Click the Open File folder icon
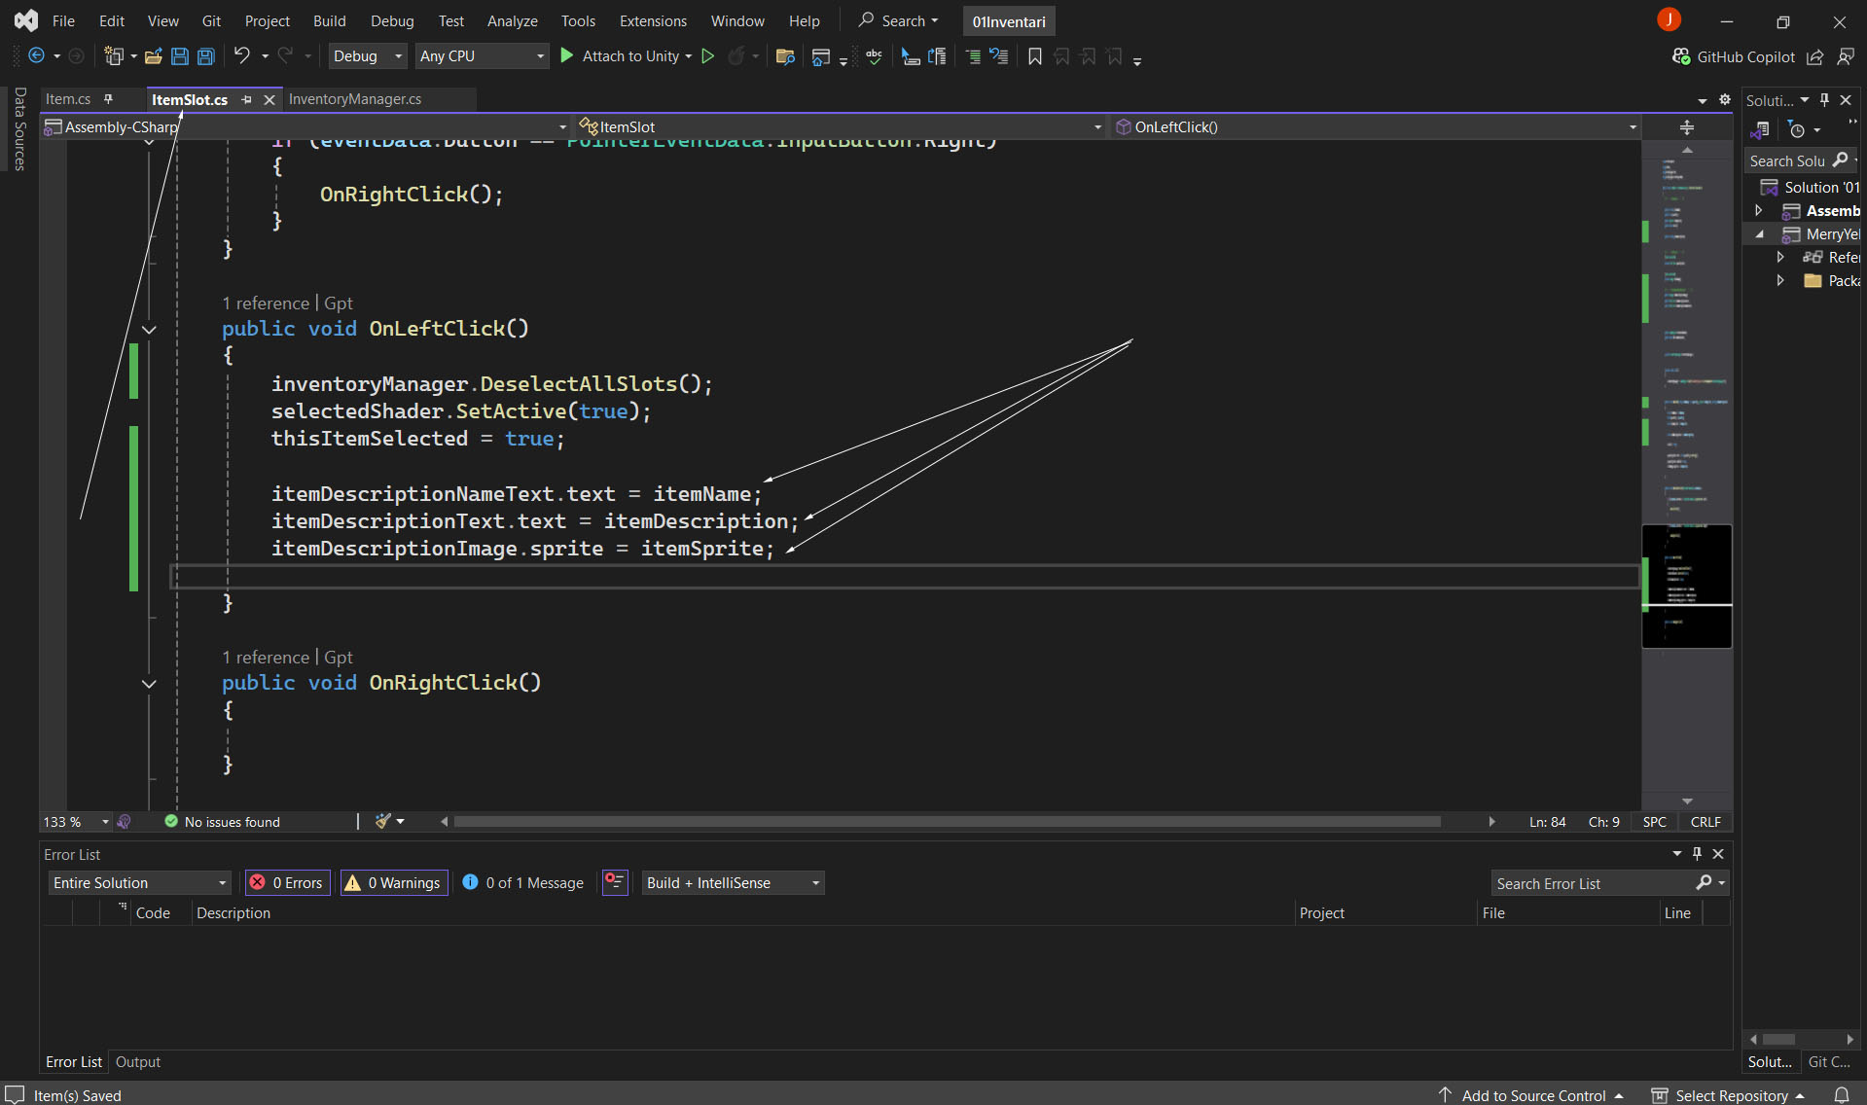The image size is (1867, 1105). pos(153,56)
